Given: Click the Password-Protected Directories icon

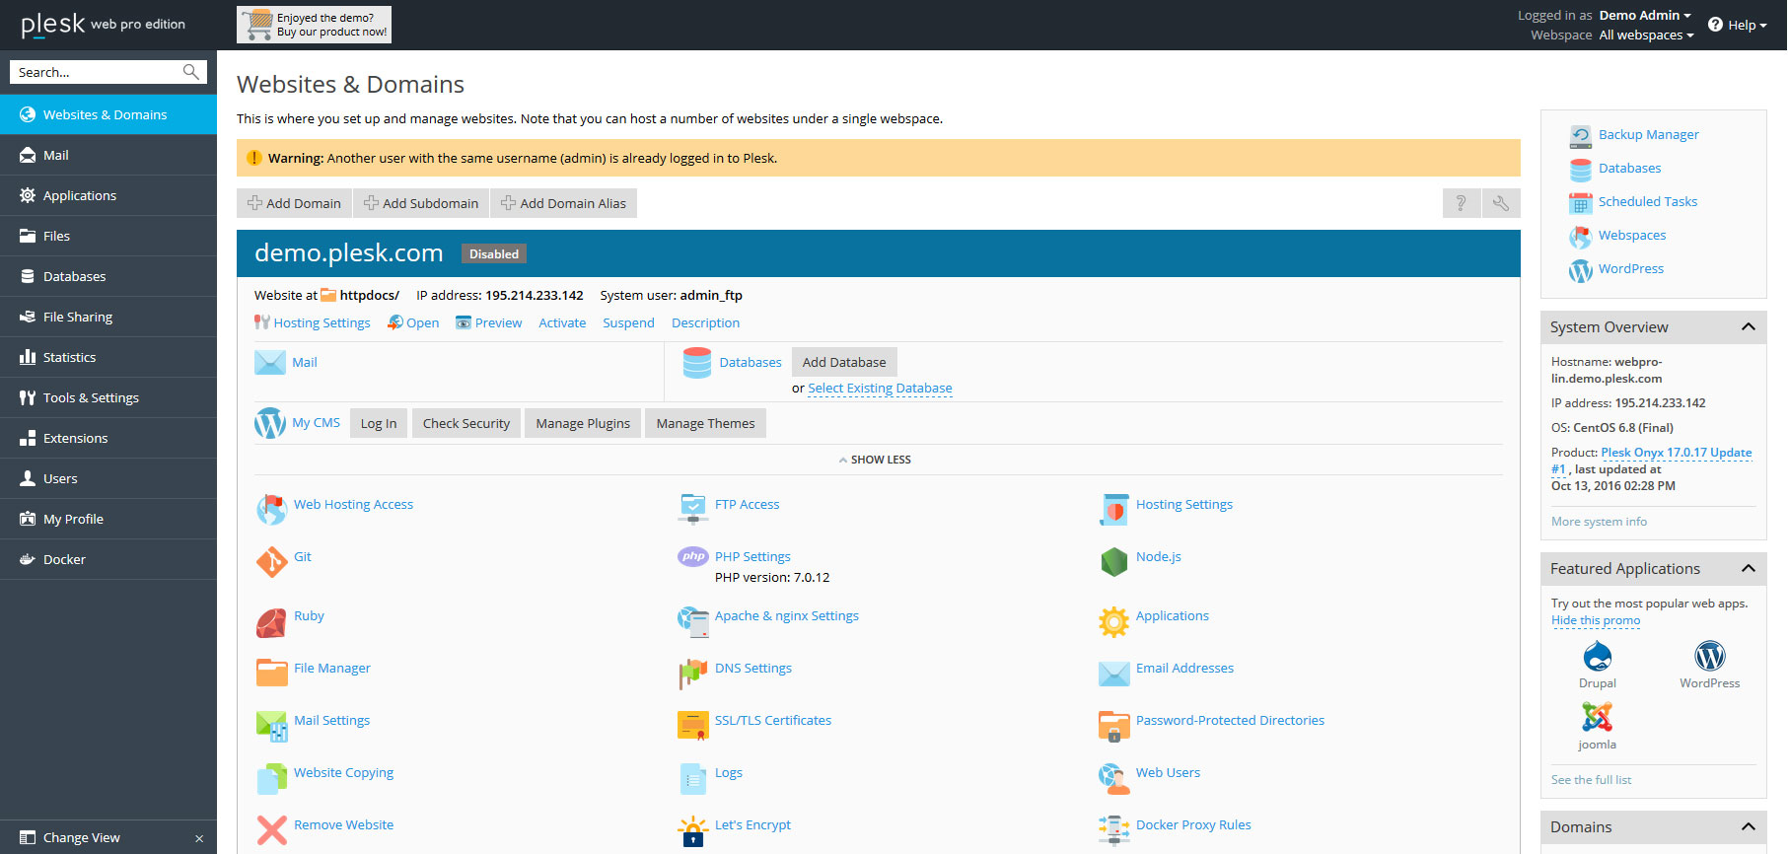Looking at the screenshot, I should 1114,726.
